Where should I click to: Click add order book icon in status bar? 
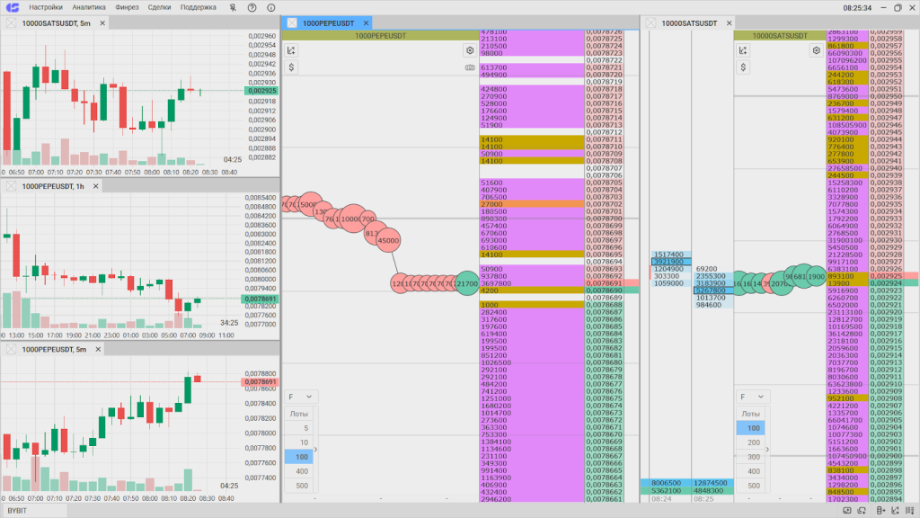click(x=878, y=511)
